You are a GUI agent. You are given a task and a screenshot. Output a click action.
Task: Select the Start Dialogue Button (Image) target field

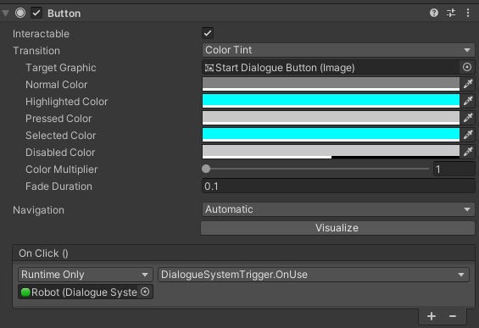pyautogui.click(x=331, y=68)
